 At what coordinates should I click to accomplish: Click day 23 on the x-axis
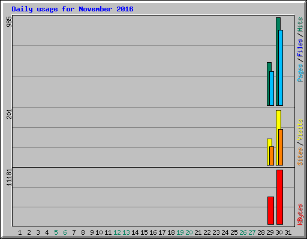(x=216, y=232)
